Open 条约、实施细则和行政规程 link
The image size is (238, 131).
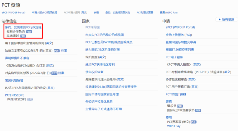pyautogui.click(x=23, y=27)
